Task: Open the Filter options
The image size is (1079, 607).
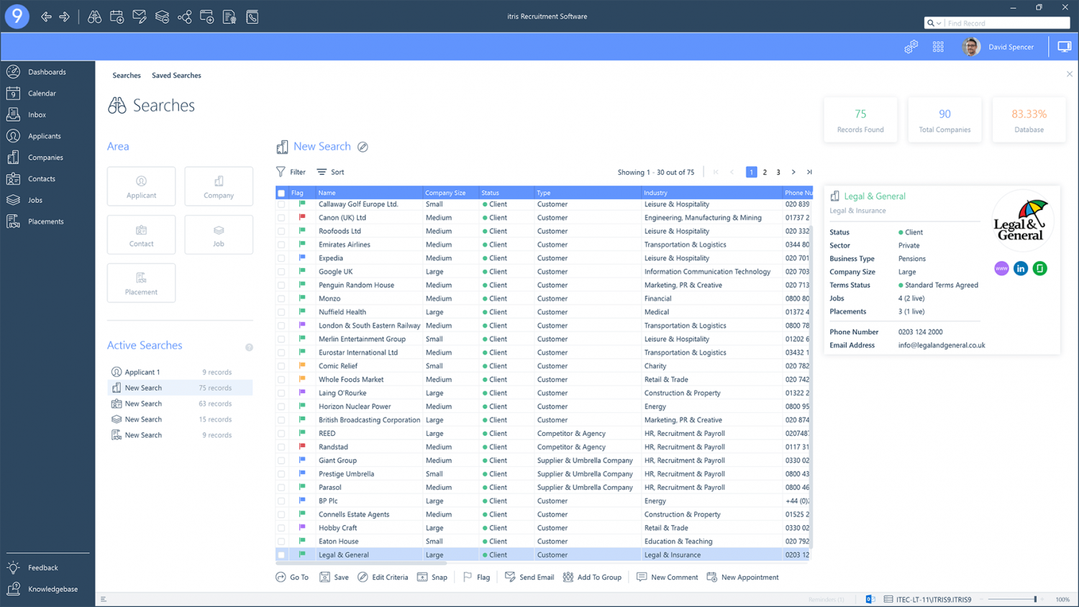Action: point(291,172)
